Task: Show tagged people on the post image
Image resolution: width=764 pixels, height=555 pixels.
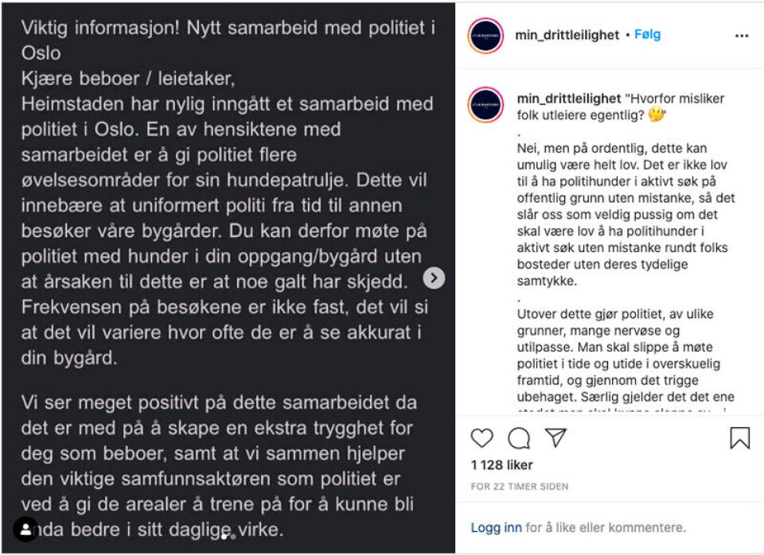Action: pos(25,530)
